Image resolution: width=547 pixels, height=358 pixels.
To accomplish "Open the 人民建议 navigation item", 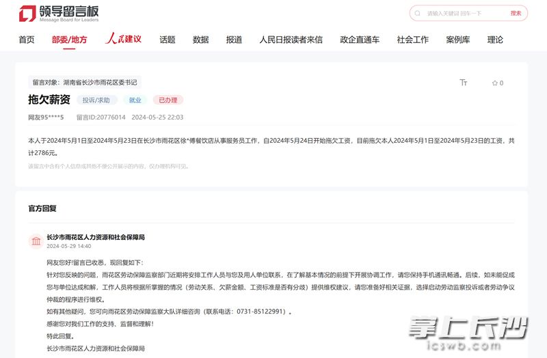I will [123, 39].
